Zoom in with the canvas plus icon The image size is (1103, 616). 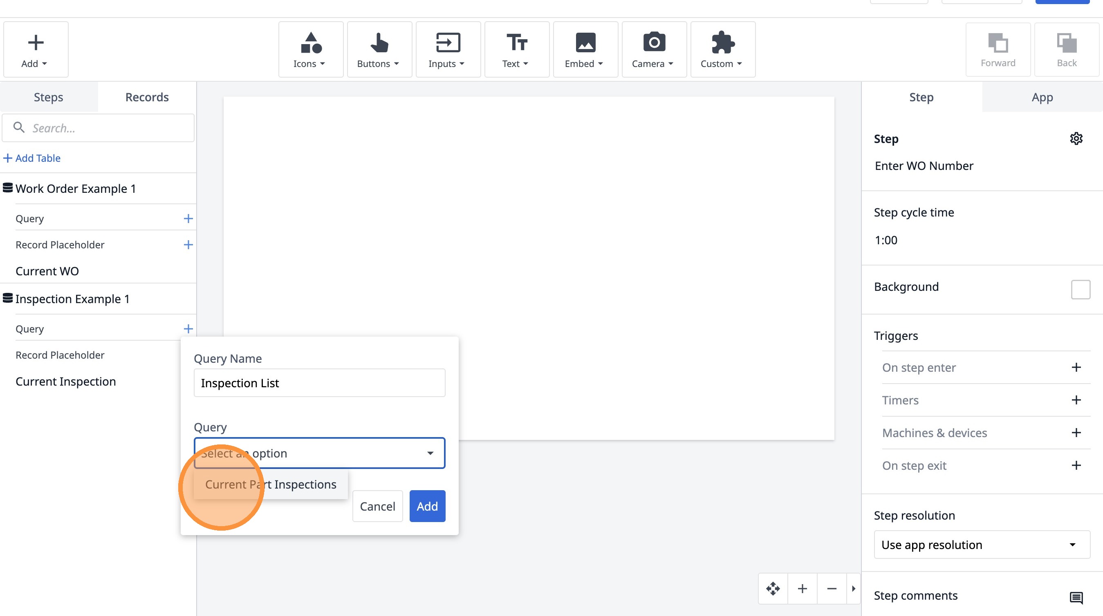(x=803, y=589)
